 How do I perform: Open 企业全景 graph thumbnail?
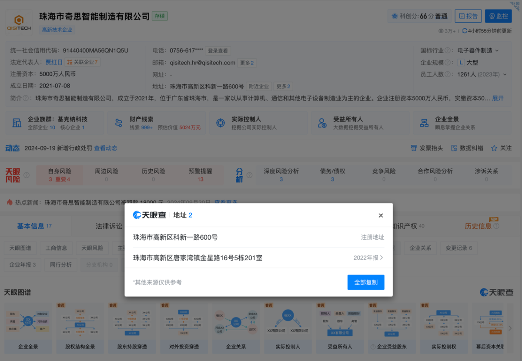(28, 328)
